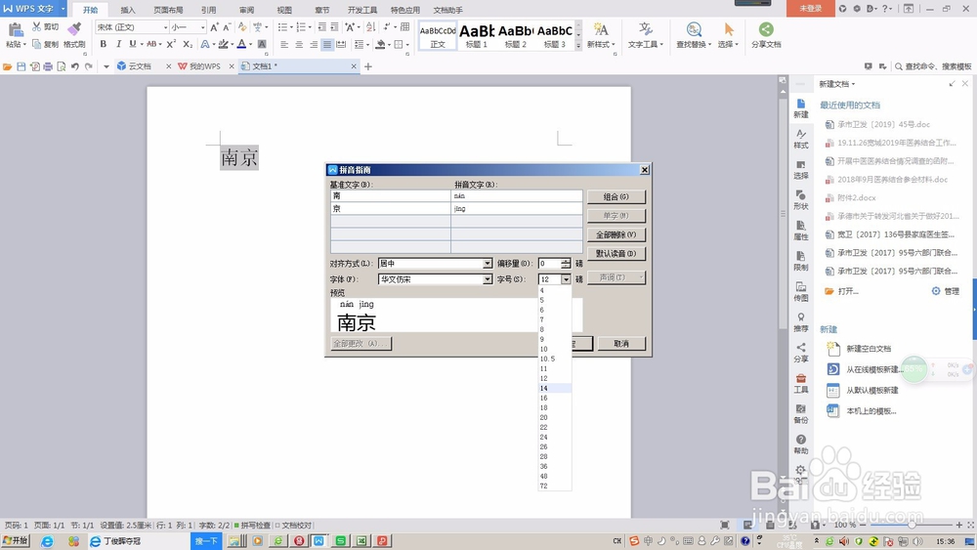Select size 14 in dropdown list
This screenshot has height=550, width=977.
tap(555, 388)
